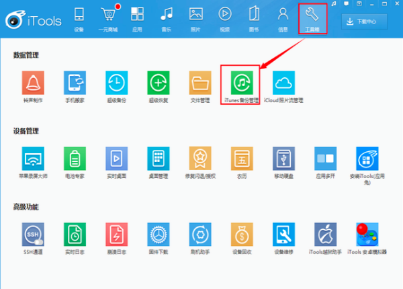Screen dimensions: 403x289
Task: Open 设备维修 device repair
Action: 283,235
